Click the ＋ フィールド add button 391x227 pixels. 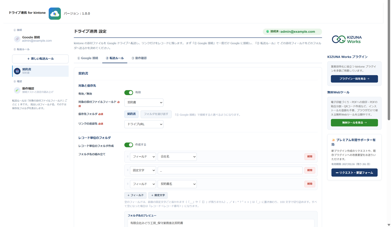(135, 195)
